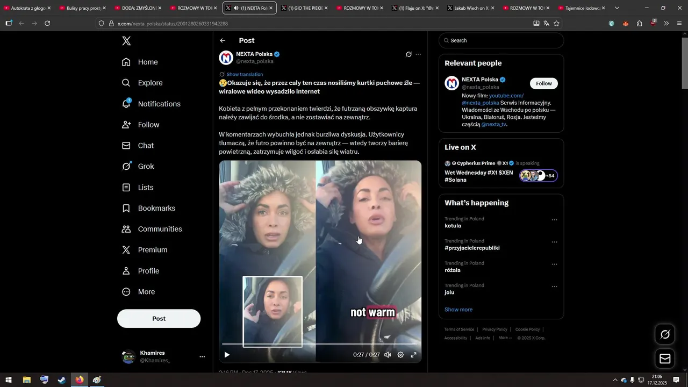Image resolution: width=688 pixels, height=387 pixels.
Task: Seek on video progress bar
Action: (320, 343)
